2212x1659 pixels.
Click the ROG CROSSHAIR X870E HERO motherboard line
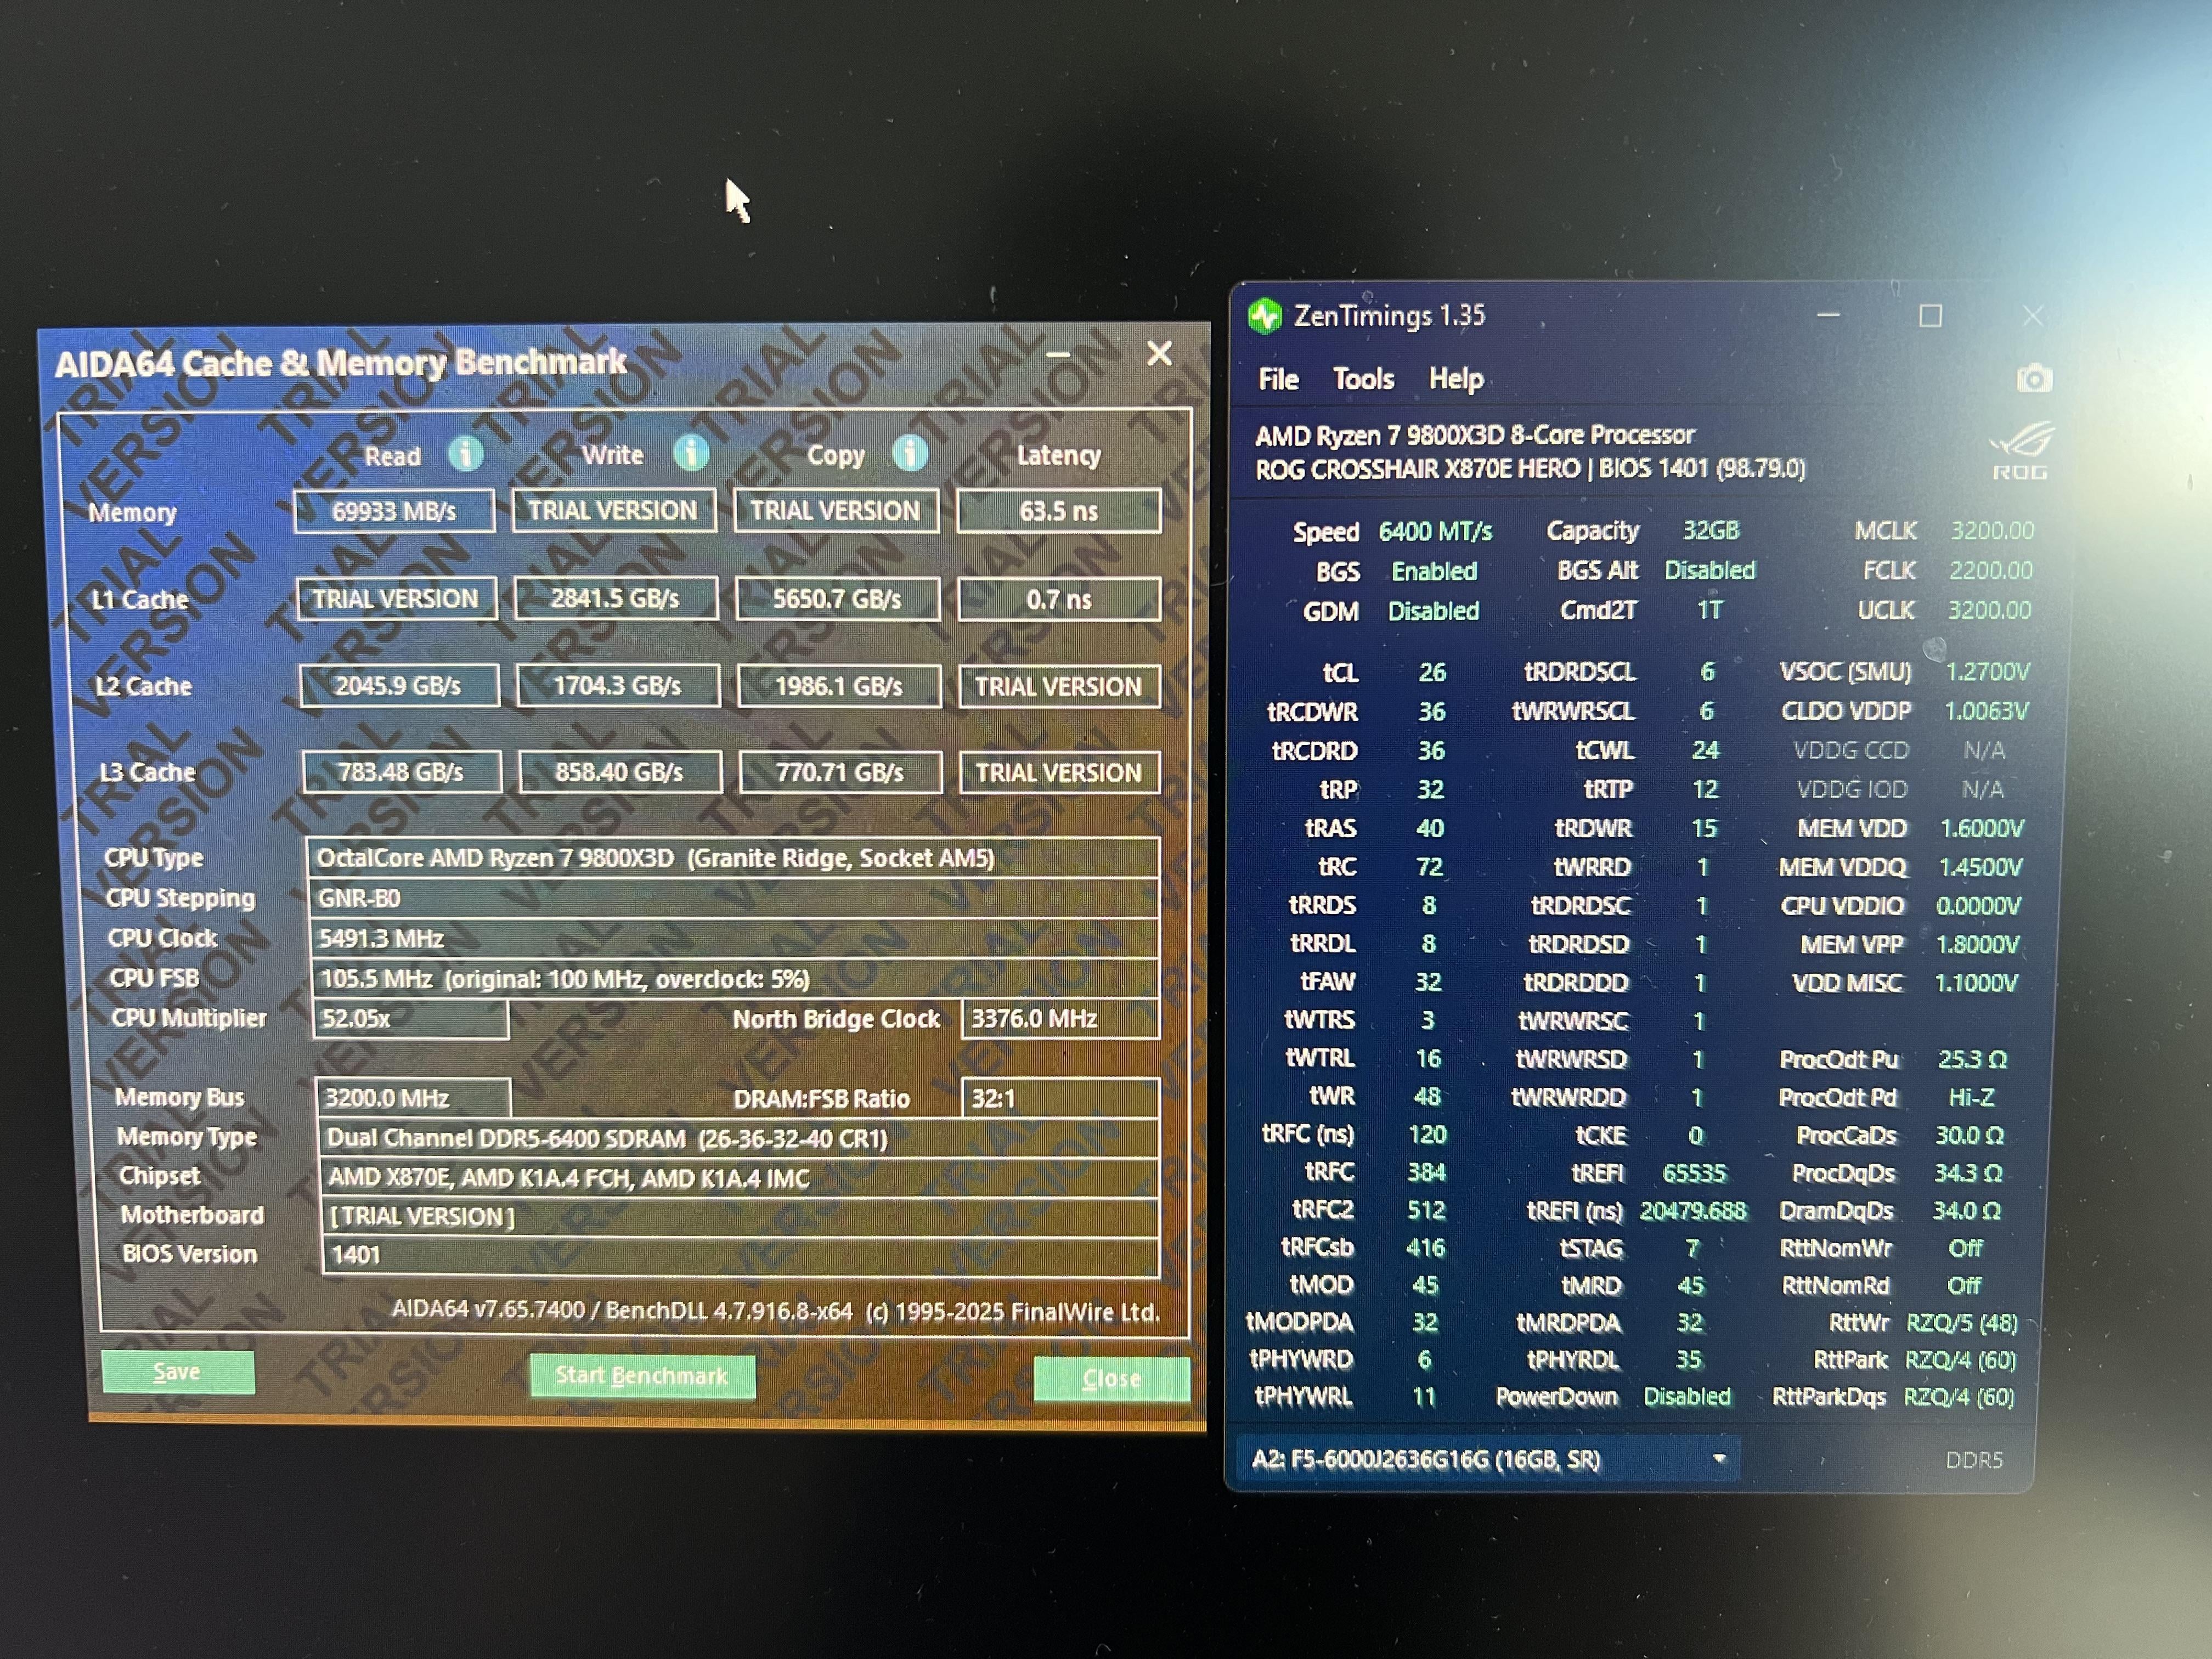point(1531,469)
